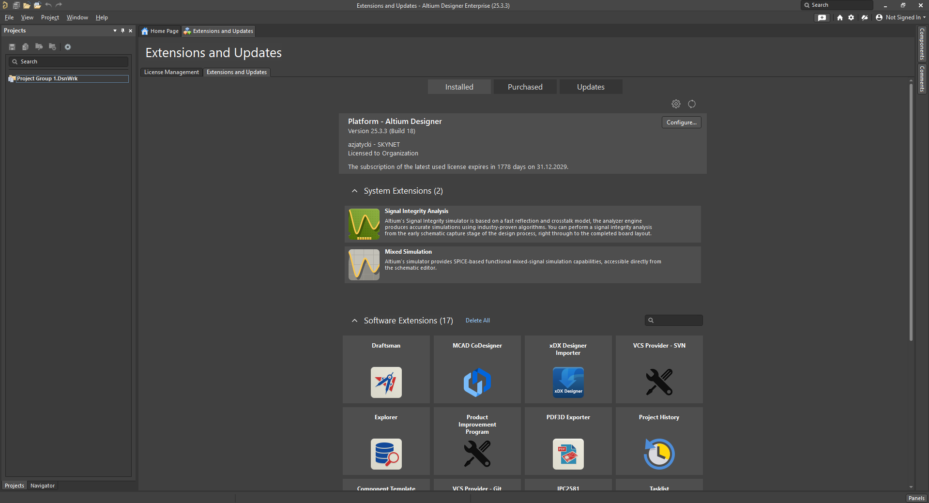Open the Project menu
This screenshot has height=503, width=929.
coord(50,17)
